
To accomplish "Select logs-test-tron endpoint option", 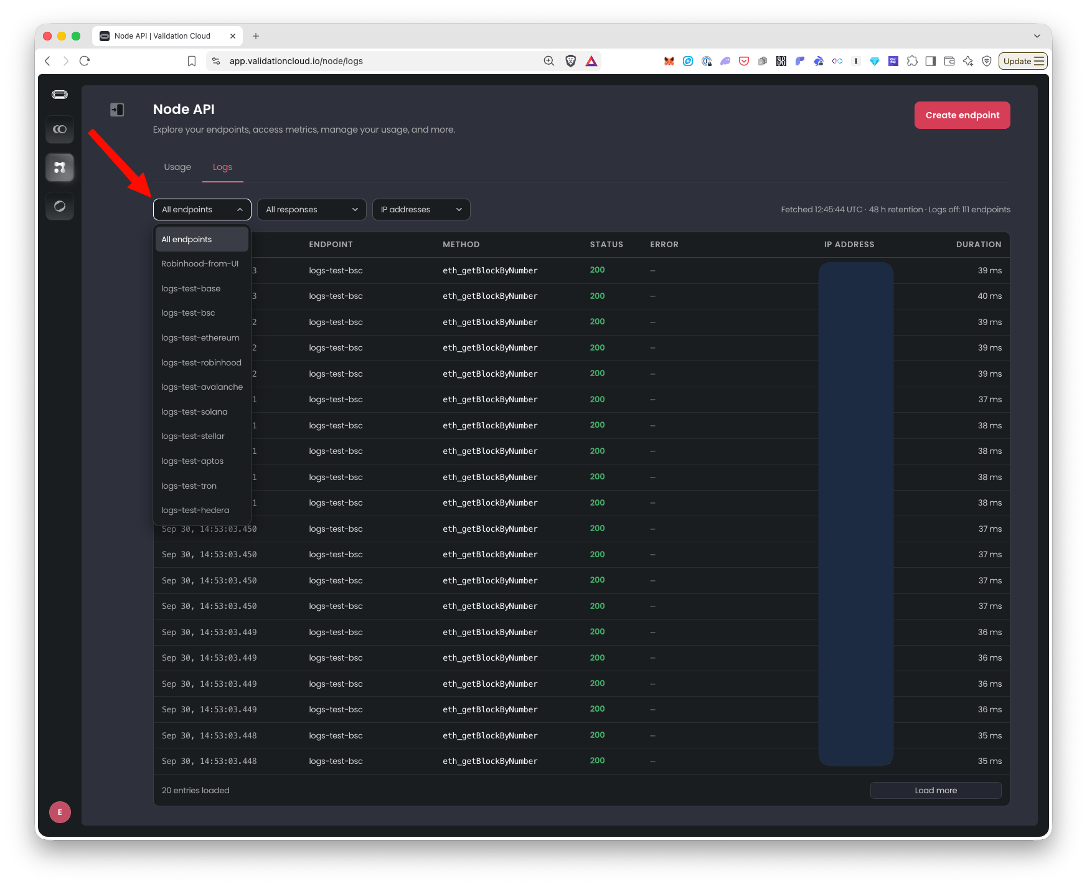I will coord(202,486).
